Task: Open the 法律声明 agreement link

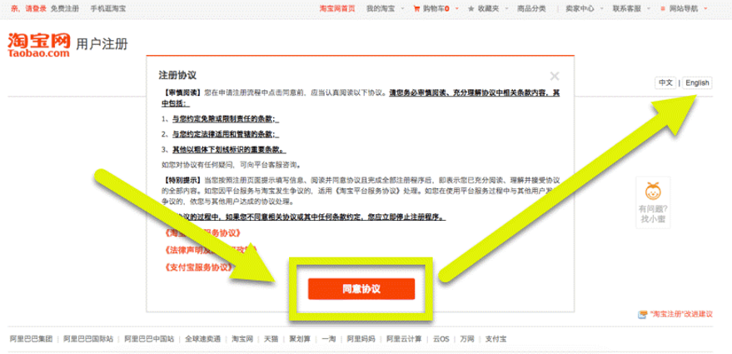Action: 211,250
